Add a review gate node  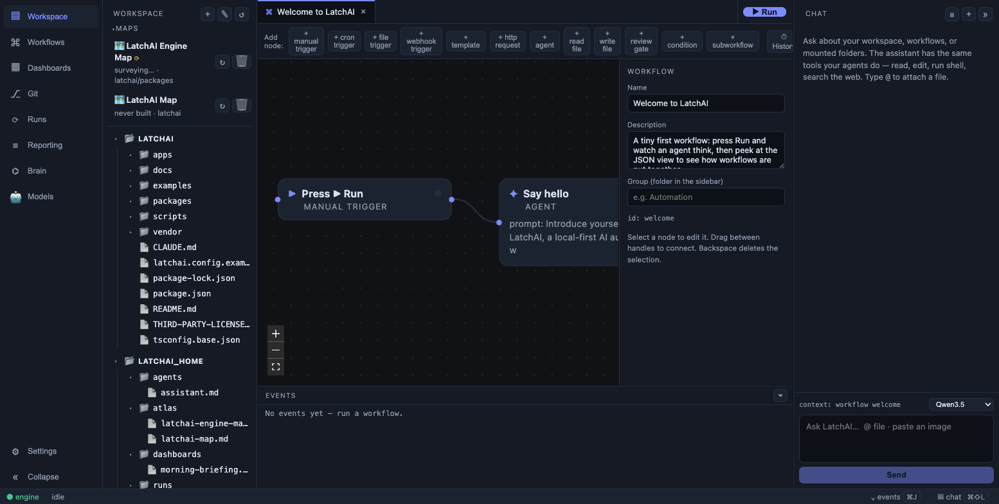(641, 41)
